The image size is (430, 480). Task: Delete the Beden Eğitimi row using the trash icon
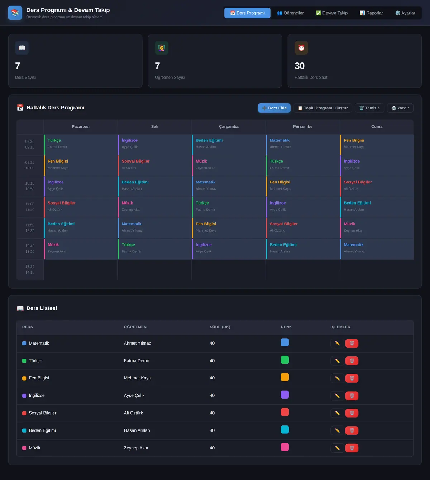click(x=352, y=430)
